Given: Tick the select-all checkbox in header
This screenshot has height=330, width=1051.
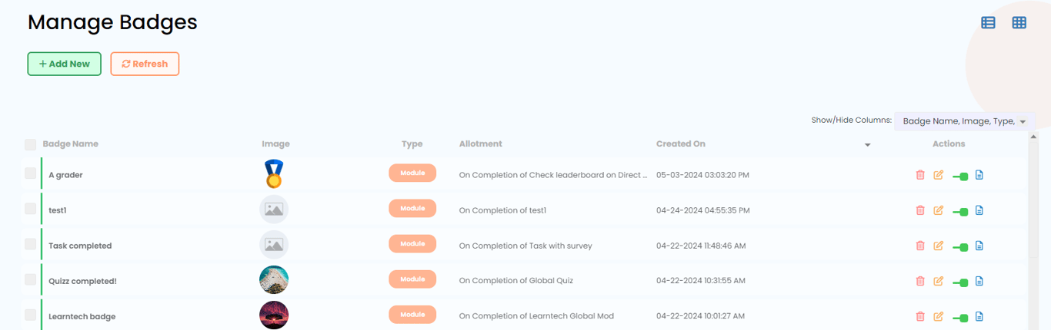Looking at the screenshot, I should click(x=31, y=144).
